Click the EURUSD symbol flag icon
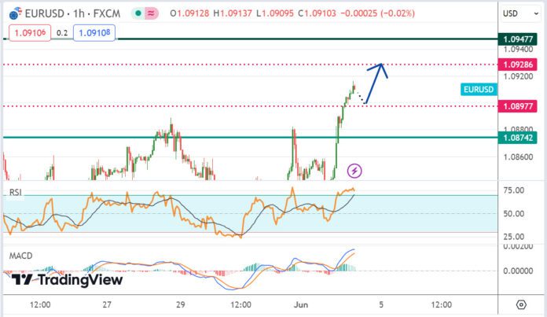The height and width of the screenshot is (317, 547). click(x=15, y=13)
